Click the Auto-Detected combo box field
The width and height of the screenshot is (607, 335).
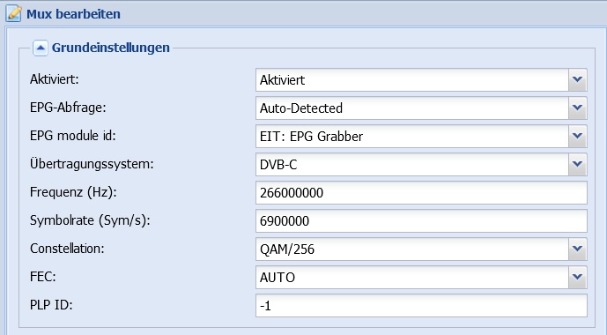point(412,108)
